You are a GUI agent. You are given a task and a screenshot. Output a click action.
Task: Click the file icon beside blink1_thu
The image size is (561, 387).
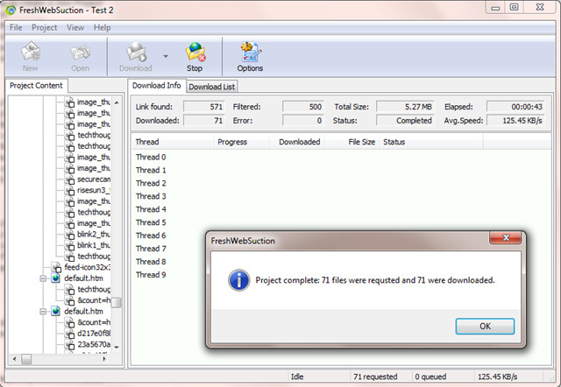pyautogui.click(x=69, y=245)
